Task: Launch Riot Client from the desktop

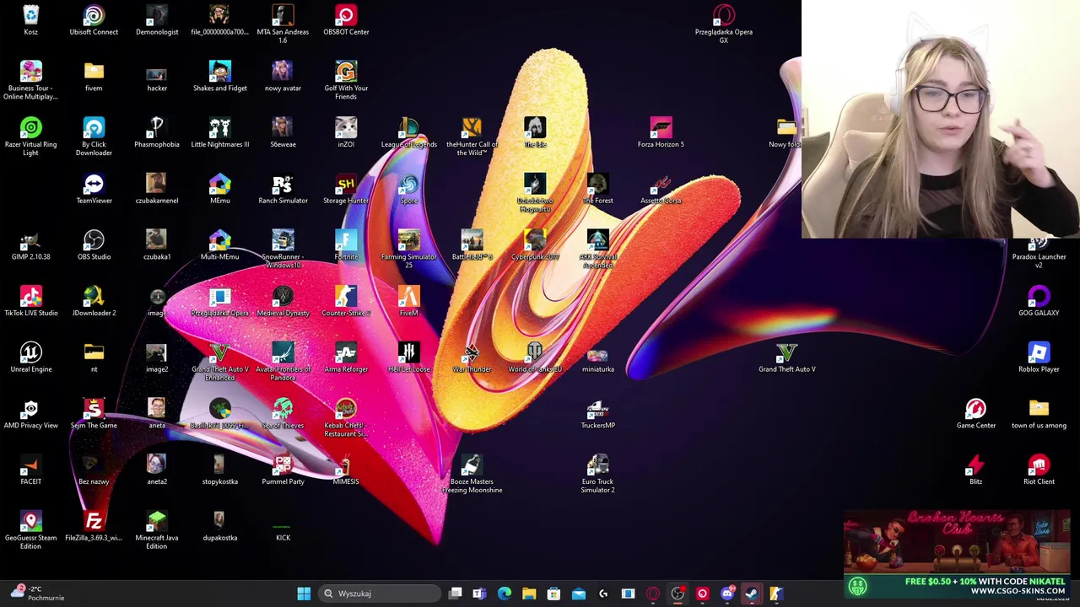Action: [x=1039, y=470]
